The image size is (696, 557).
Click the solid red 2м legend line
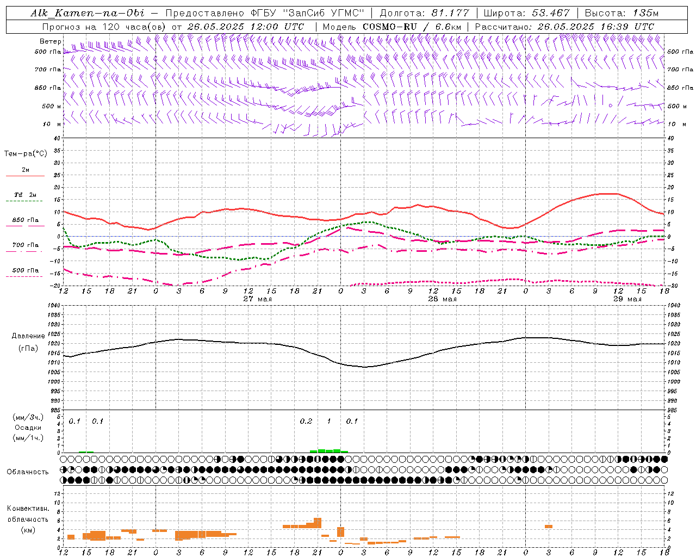point(25,176)
